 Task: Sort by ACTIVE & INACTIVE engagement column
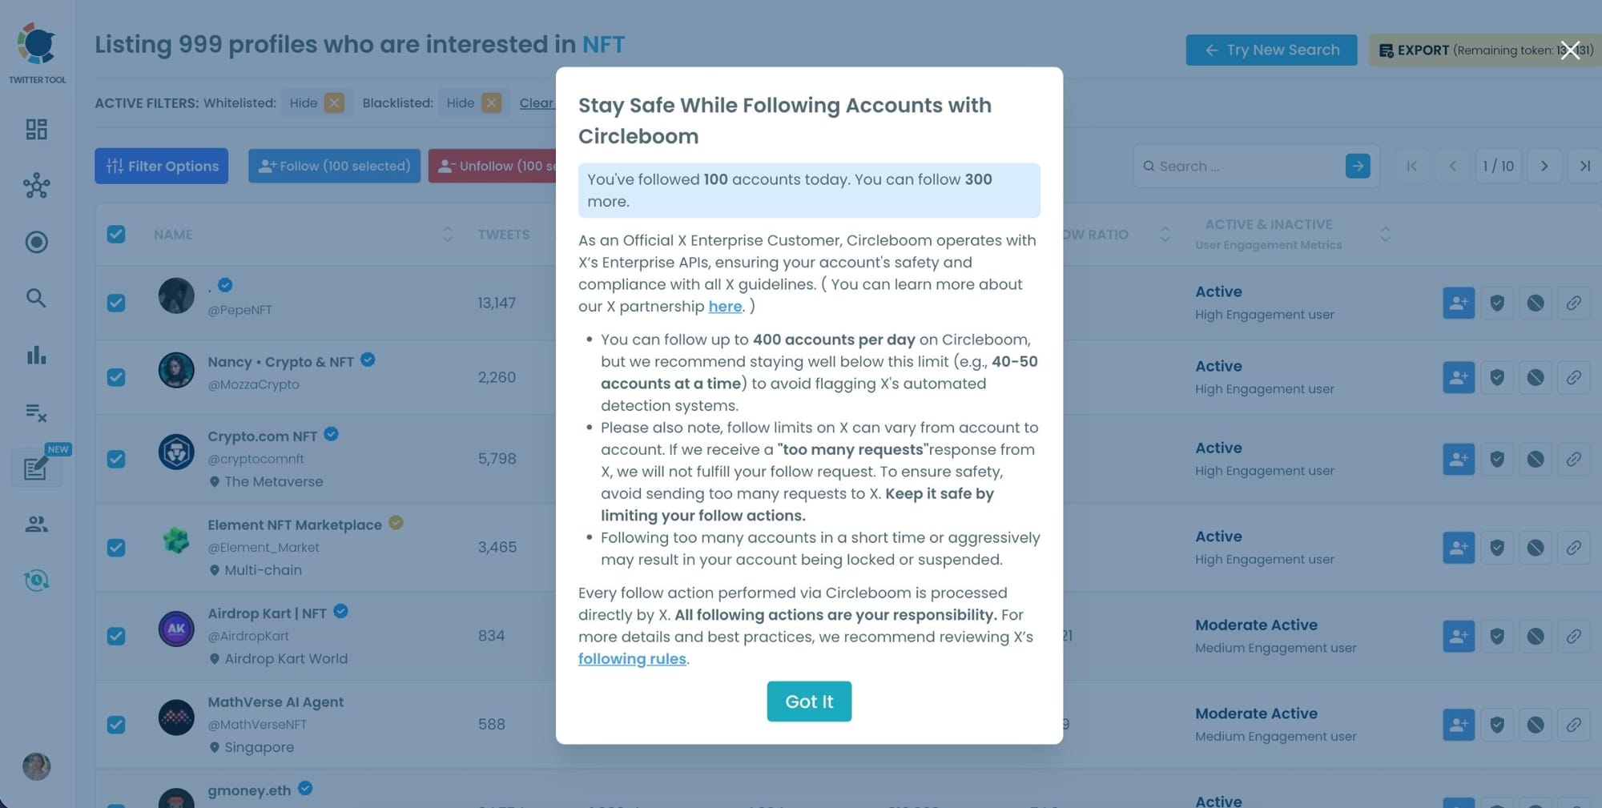(x=1386, y=234)
